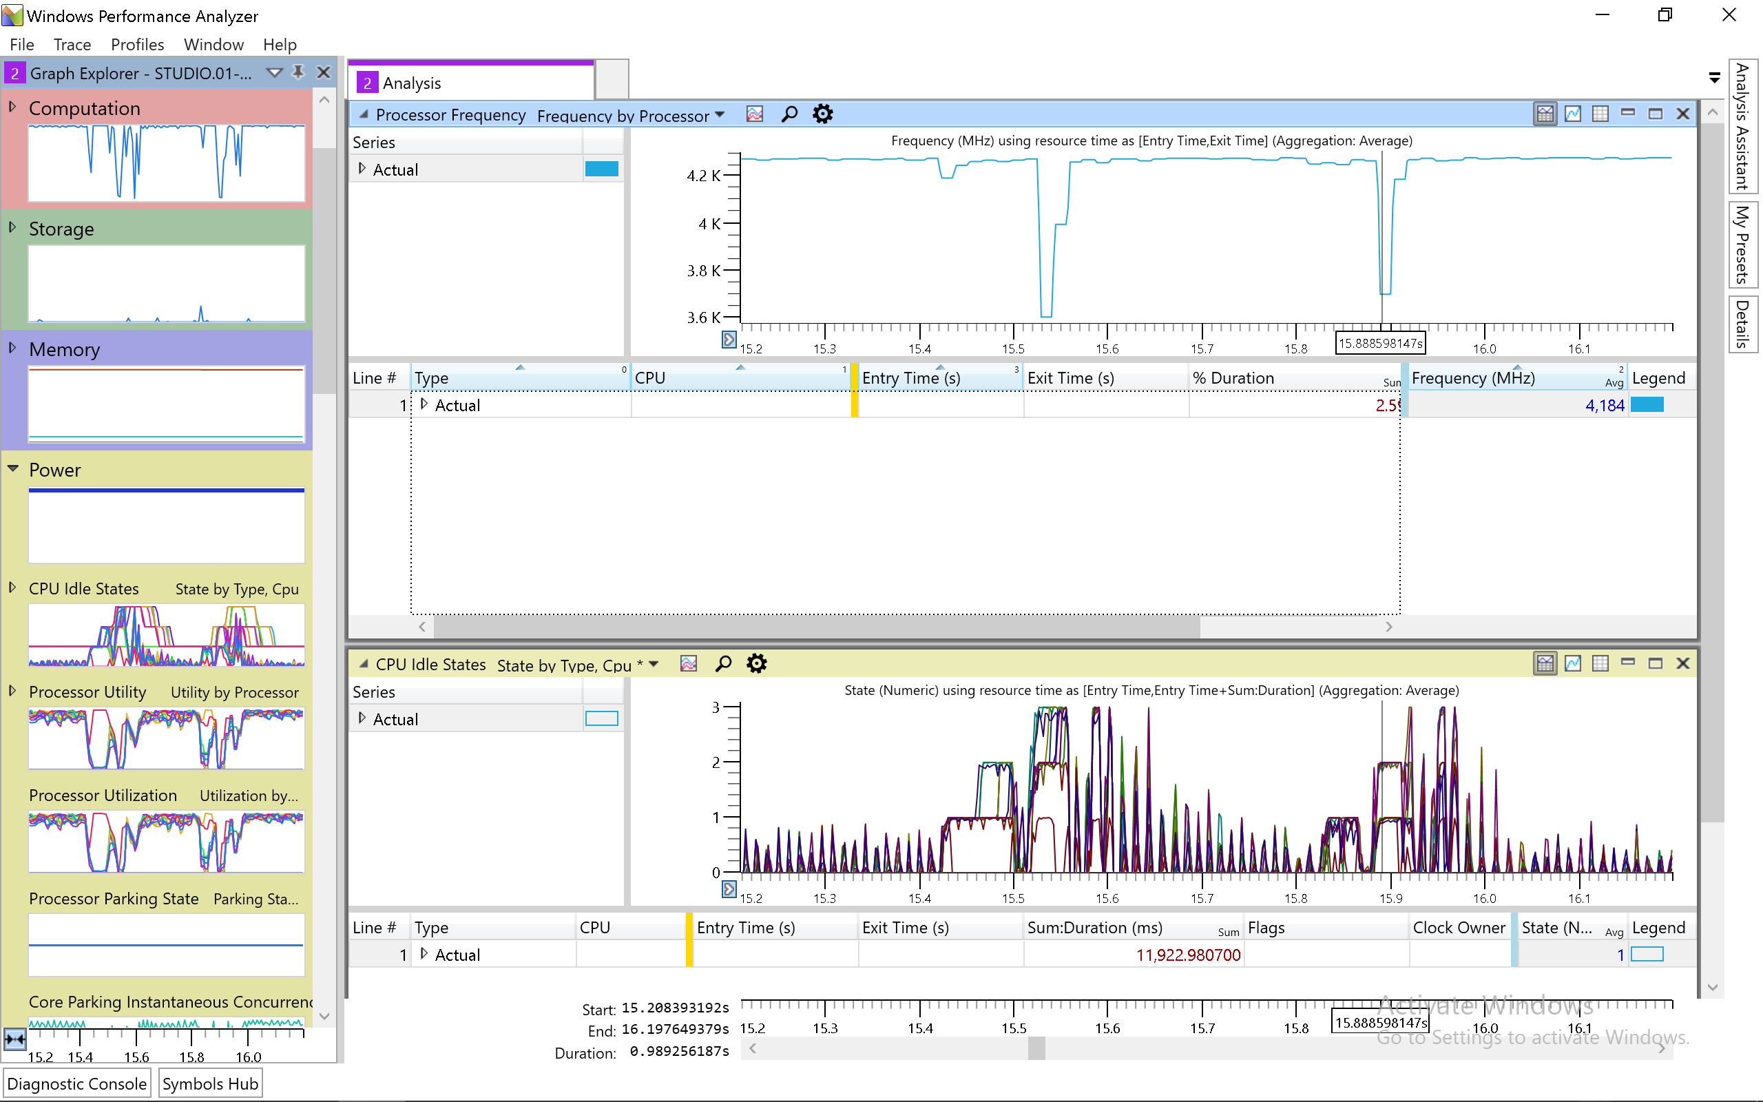Image resolution: width=1763 pixels, height=1102 pixels.
Task: Click the Symbols Hub button
Action: pyautogui.click(x=210, y=1084)
